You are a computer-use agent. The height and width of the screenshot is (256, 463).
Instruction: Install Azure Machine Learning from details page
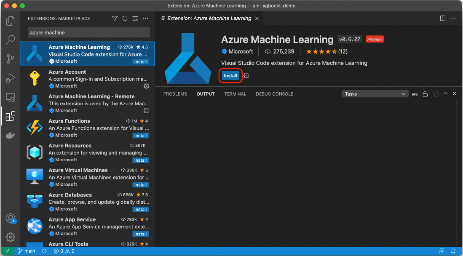(230, 76)
